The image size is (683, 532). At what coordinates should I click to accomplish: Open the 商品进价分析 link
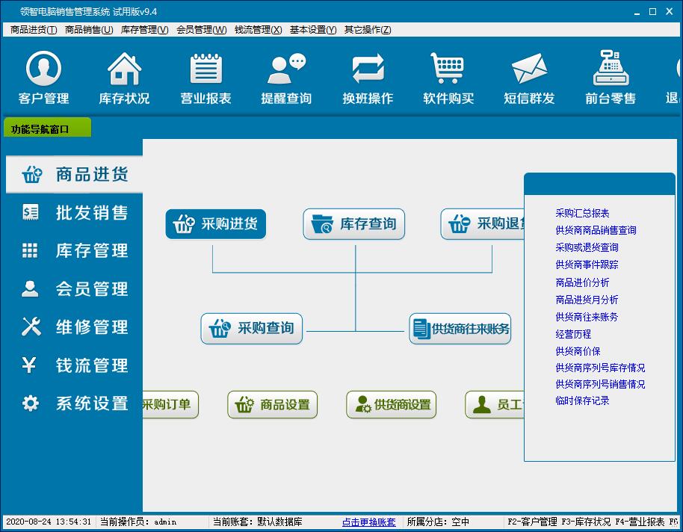tap(582, 282)
